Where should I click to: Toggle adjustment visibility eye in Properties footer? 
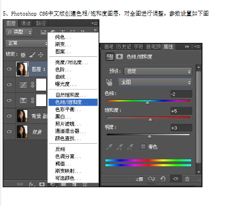point(176,179)
